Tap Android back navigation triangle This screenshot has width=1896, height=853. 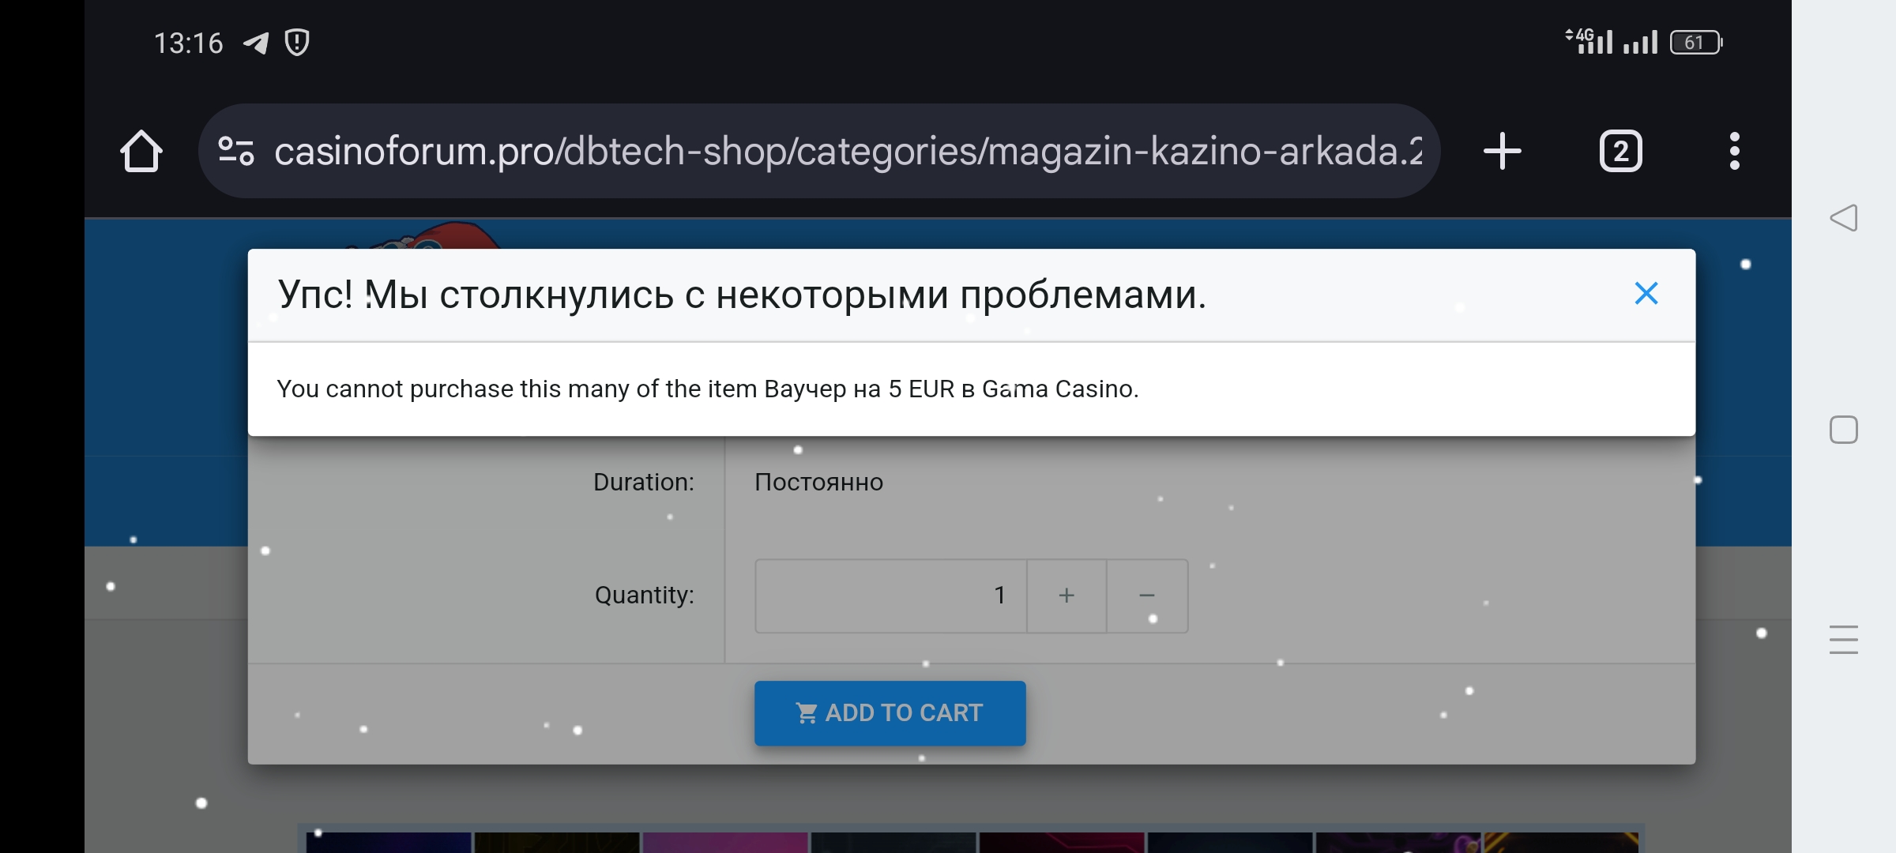(x=1843, y=218)
